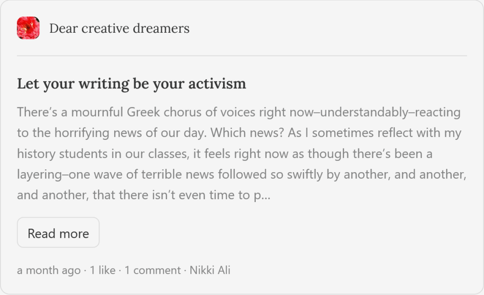The width and height of the screenshot is (484, 295).
Task: Open the "1 comment" link
Action: [152, 270]
